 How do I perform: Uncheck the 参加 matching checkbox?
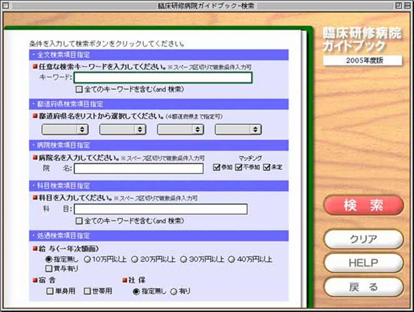pos(217,167)
